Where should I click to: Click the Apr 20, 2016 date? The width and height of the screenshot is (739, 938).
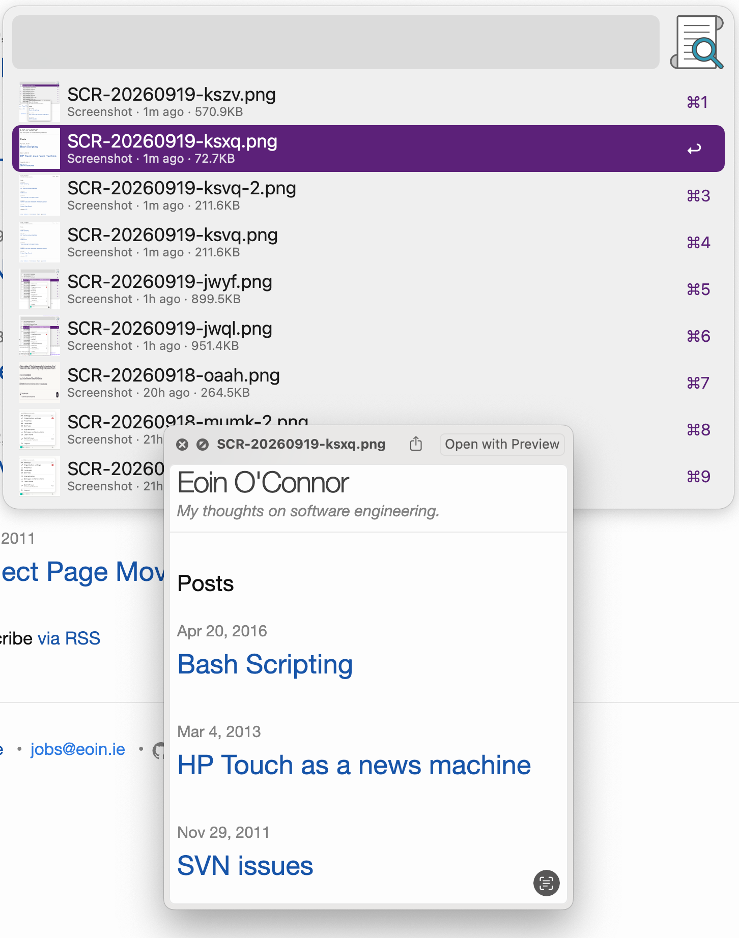(222, 631)
